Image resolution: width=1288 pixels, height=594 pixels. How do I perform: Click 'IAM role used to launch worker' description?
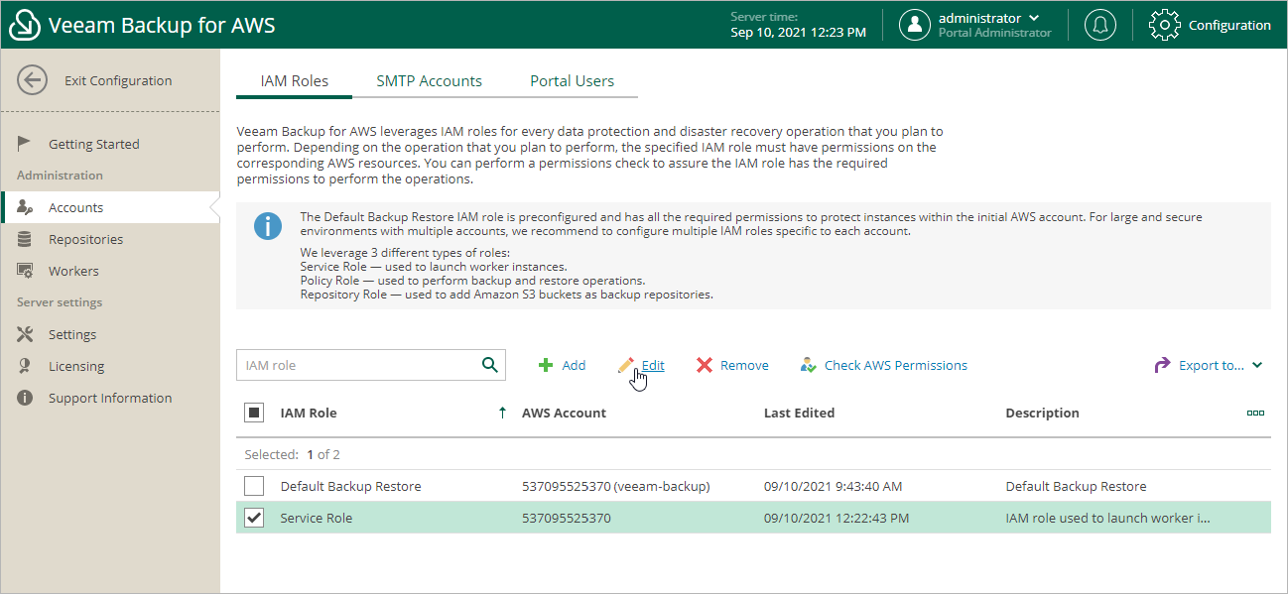[1108, 518]
